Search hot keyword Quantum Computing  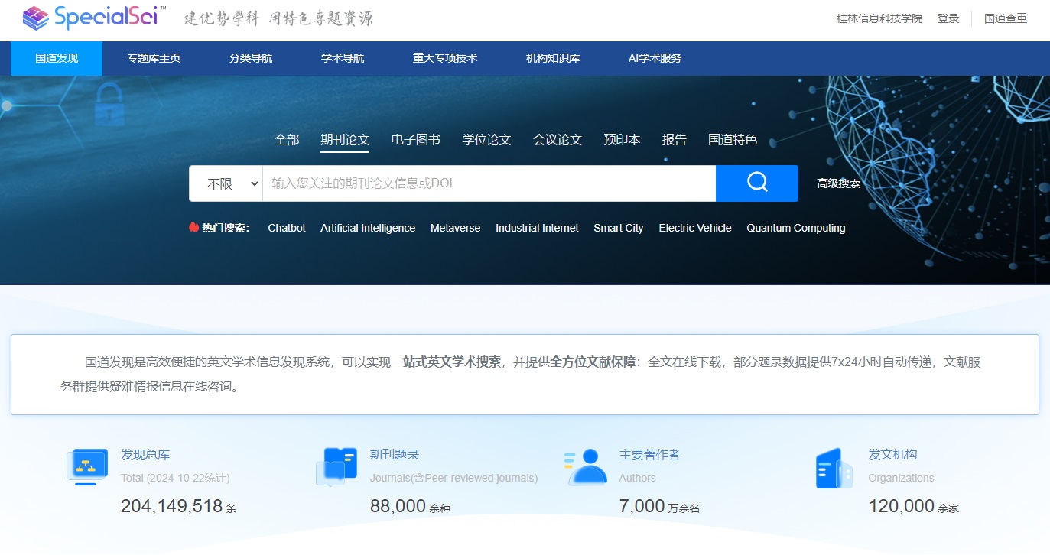point(795,228)
